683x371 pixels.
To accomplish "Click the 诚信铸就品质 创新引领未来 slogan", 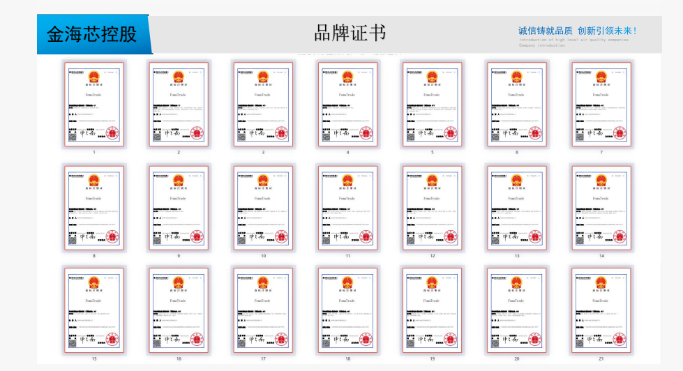I will (577, 31).
